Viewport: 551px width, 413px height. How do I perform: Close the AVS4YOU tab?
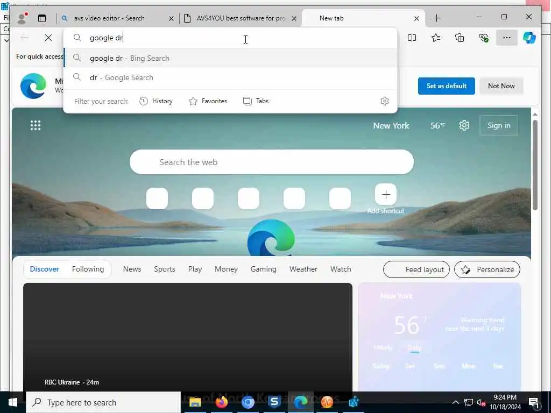[x=294, y=18]
